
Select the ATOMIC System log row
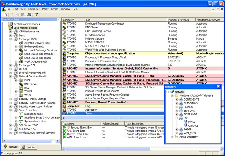pos(113,113)
